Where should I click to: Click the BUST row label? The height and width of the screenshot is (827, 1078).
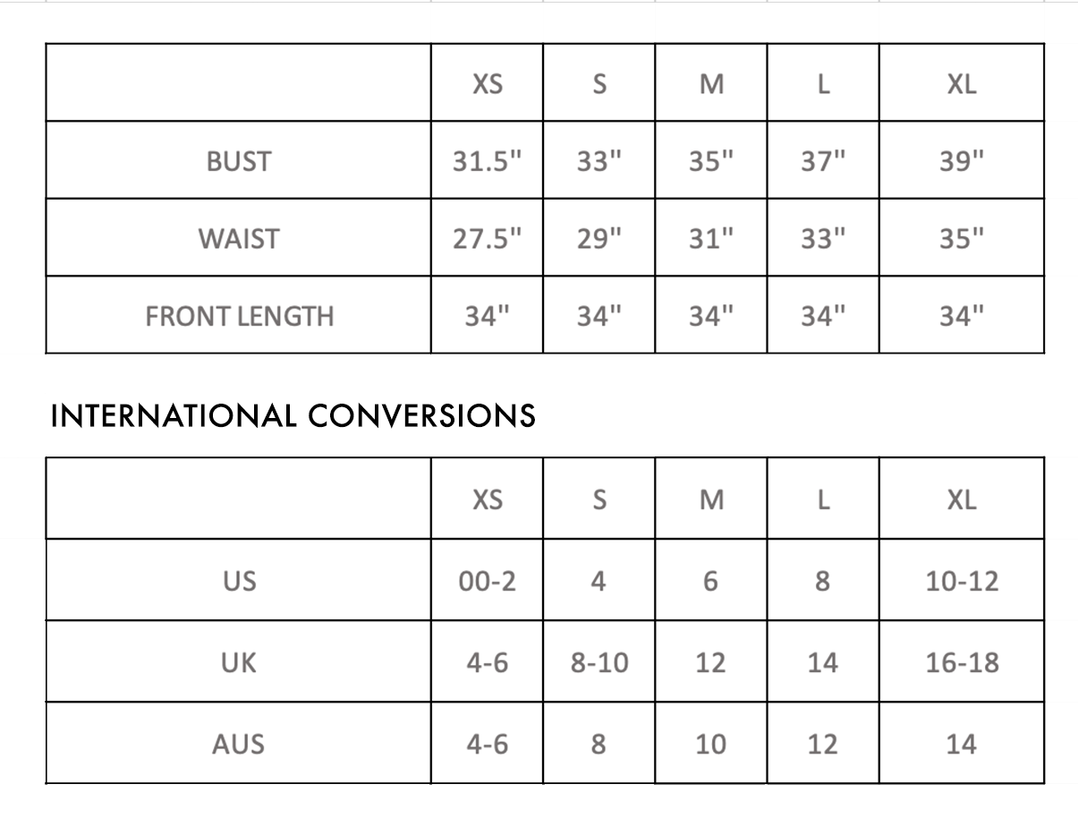pyautogui.click(x=238, y=161)
